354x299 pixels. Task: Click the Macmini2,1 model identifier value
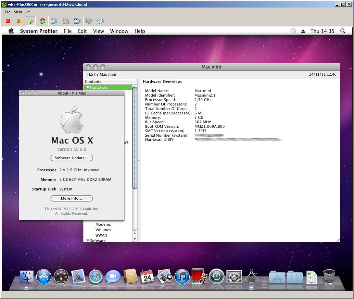pyautogui.click(x=205, y=95)
